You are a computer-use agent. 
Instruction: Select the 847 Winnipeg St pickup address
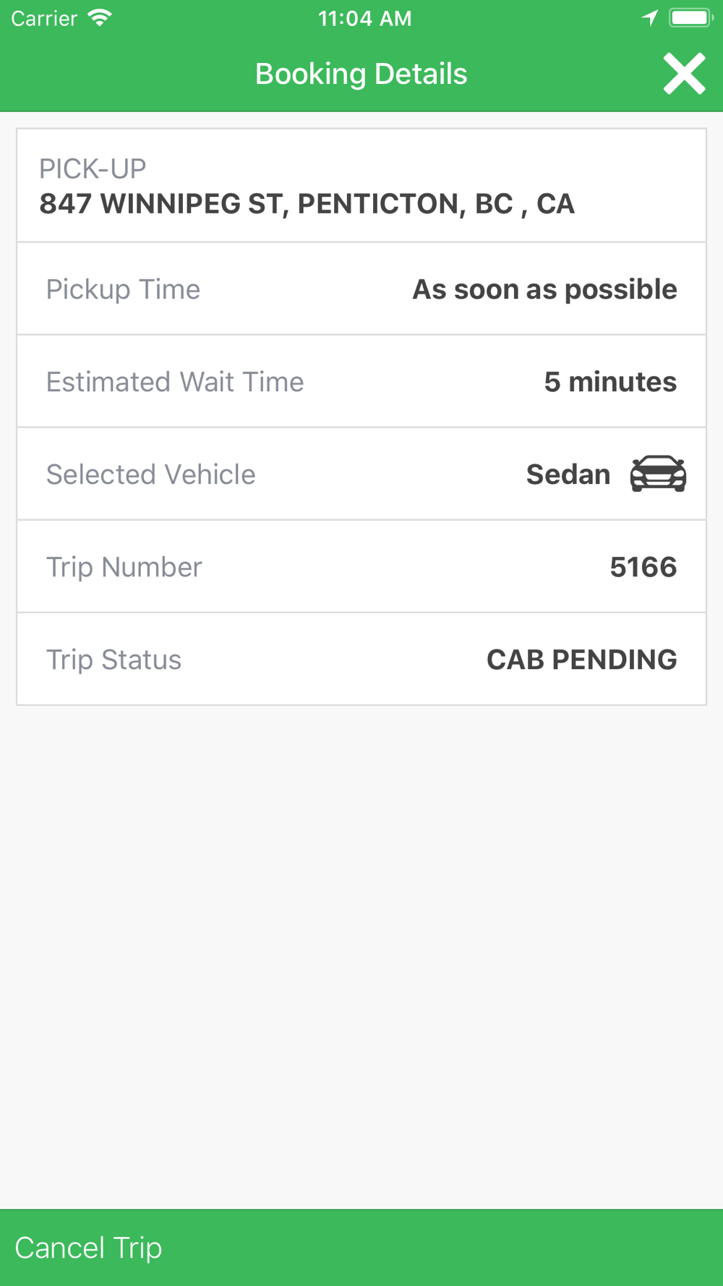(x=307, y=204)
